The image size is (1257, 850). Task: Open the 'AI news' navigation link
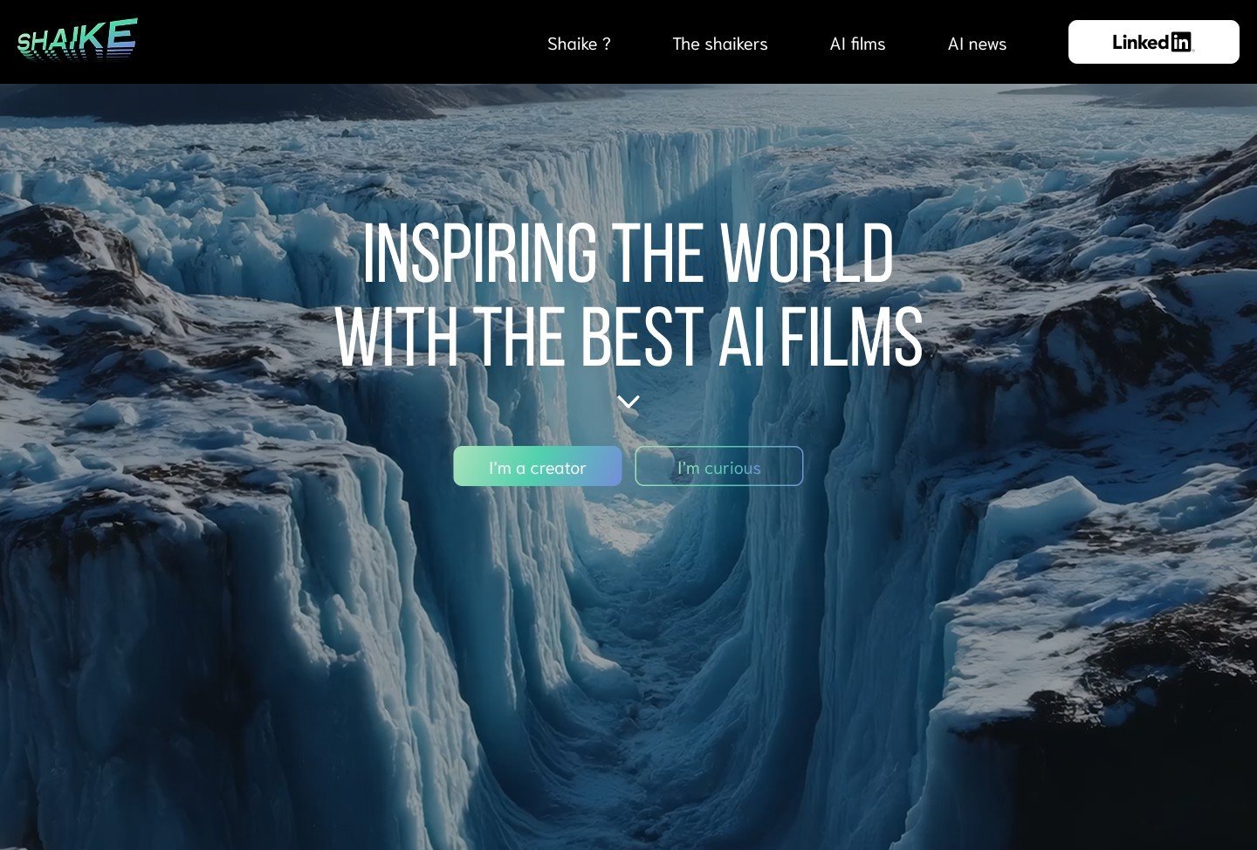pos(977,44)
